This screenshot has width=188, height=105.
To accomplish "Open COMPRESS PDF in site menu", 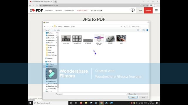I will (69, 10).
